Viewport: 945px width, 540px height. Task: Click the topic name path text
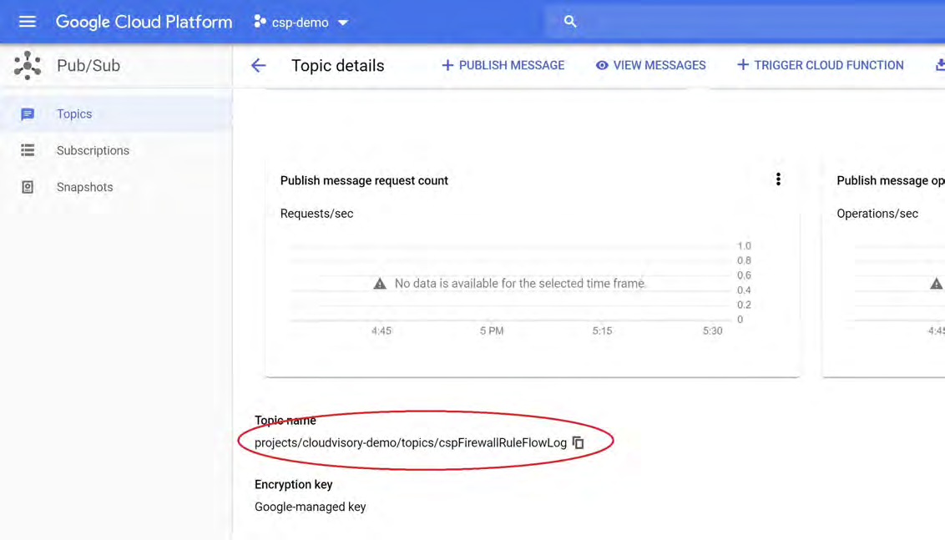(411, 442)
